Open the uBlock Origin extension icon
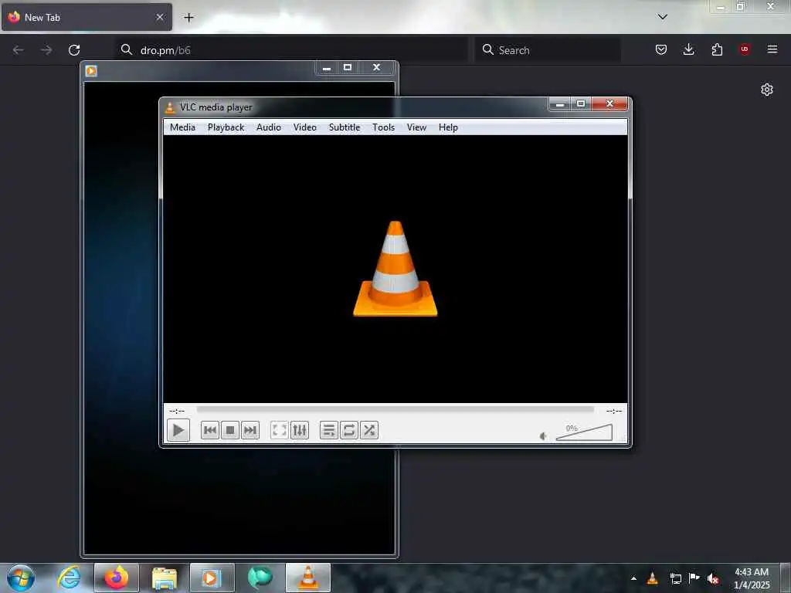The image size is (791, 593). click(x=745, y=49)
